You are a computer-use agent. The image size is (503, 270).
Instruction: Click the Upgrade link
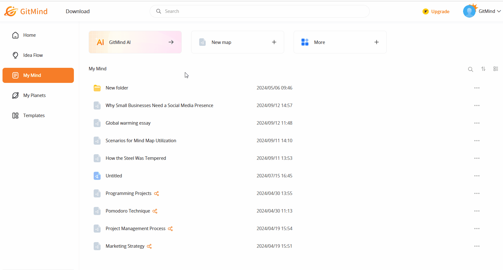coord(440,12)
